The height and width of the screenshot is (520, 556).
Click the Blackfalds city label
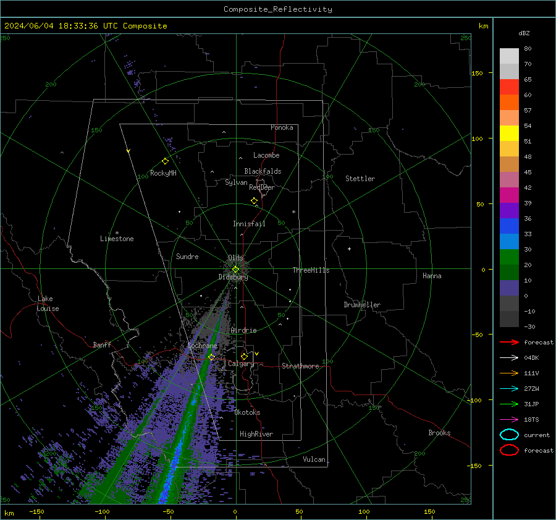pos(263,171)
